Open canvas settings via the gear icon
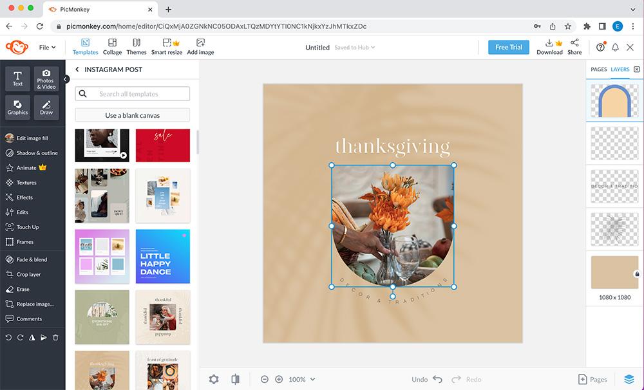This screenshot has width=644, height=390. pos(213,379)
